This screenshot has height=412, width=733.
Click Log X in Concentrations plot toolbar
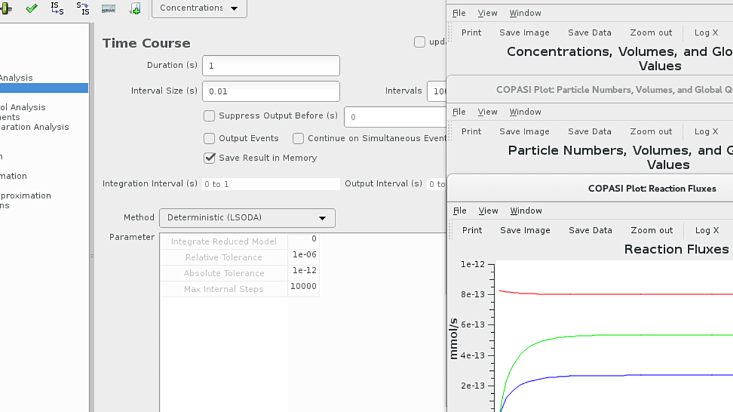706,33
